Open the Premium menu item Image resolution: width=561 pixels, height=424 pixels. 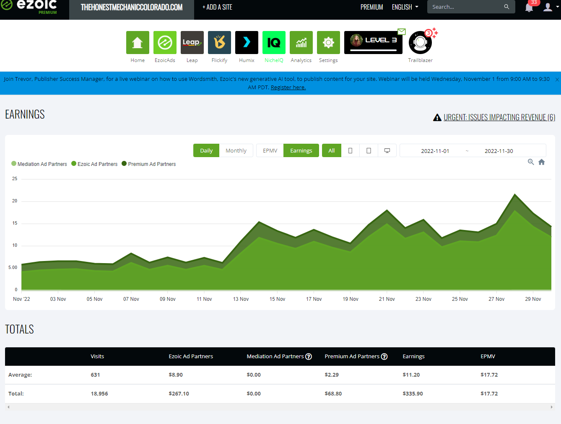pos(372,7)
